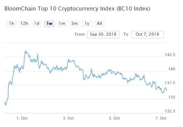Switch chart to 1d range
This screenshot has width=183, height=127.
click(x=37, y=23)
